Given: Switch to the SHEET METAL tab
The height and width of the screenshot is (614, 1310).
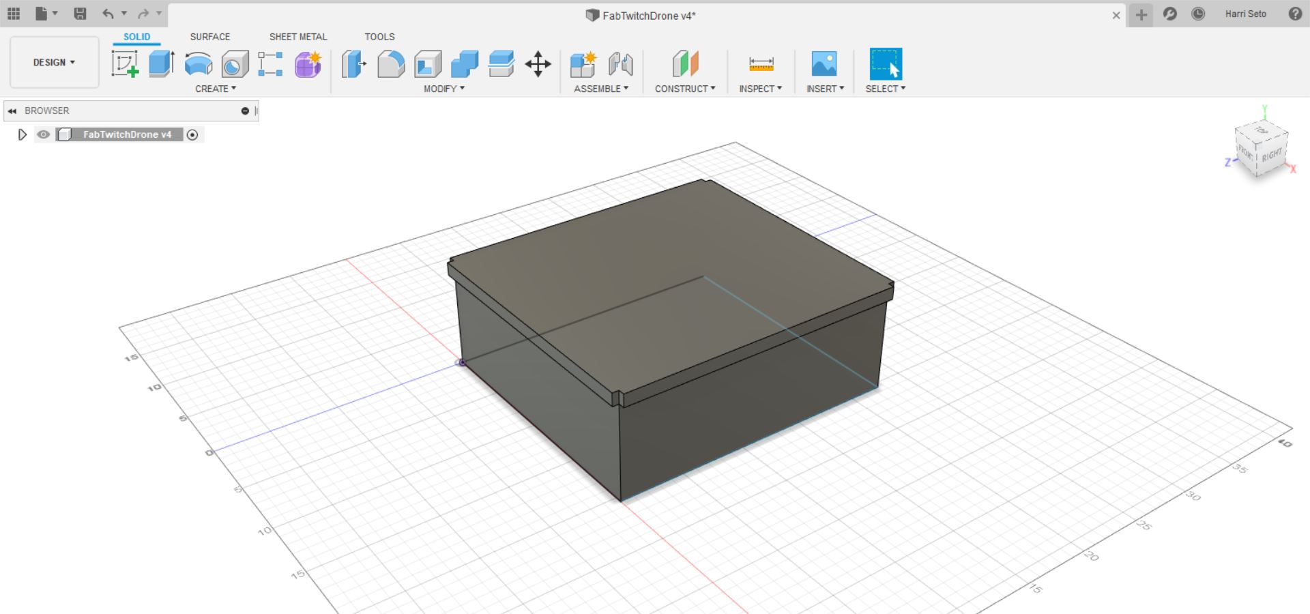Looking at the screenshot, I should click(298, 37).
